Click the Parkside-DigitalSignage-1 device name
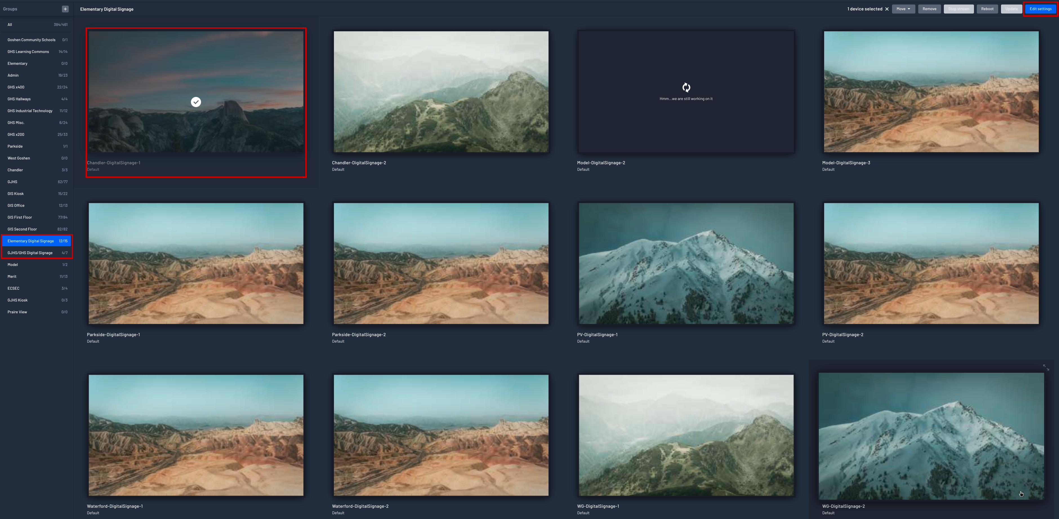Viewport: 1059px width, 519px height. point(113,335)
